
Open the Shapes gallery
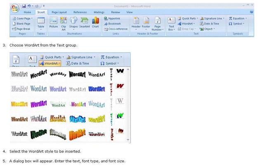tap(73, 23)
